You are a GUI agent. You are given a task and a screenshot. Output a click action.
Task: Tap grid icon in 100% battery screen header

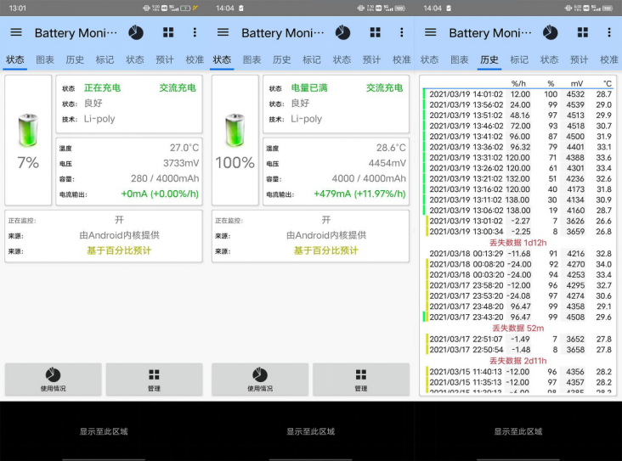tap(375, 32)
